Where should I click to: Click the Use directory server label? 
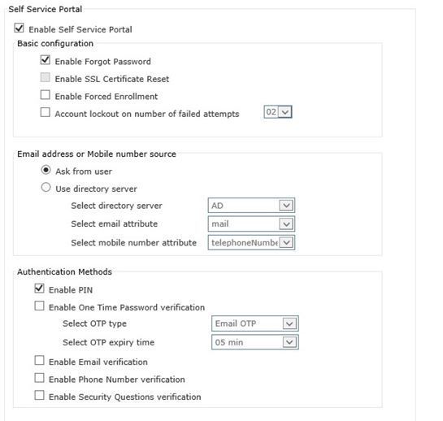point(96,189)
